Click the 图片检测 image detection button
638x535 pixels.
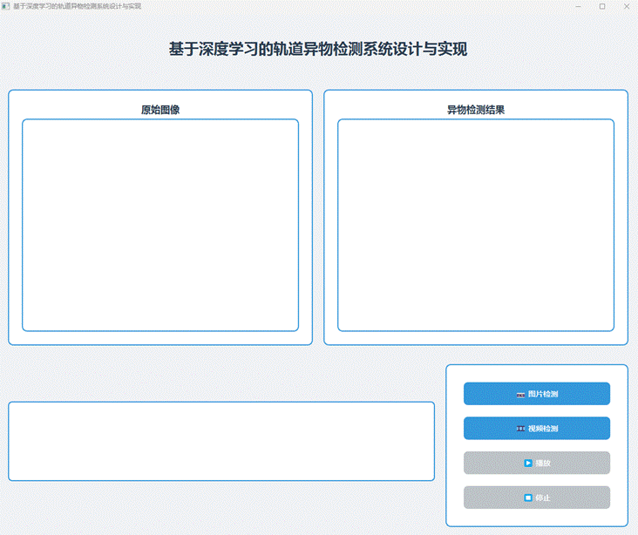click(537, 394)
